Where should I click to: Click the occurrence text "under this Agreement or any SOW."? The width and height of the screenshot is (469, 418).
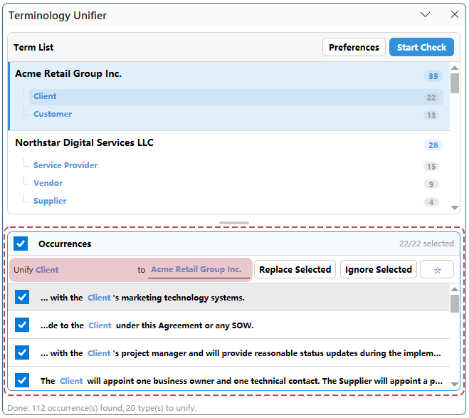click(184, 325)
